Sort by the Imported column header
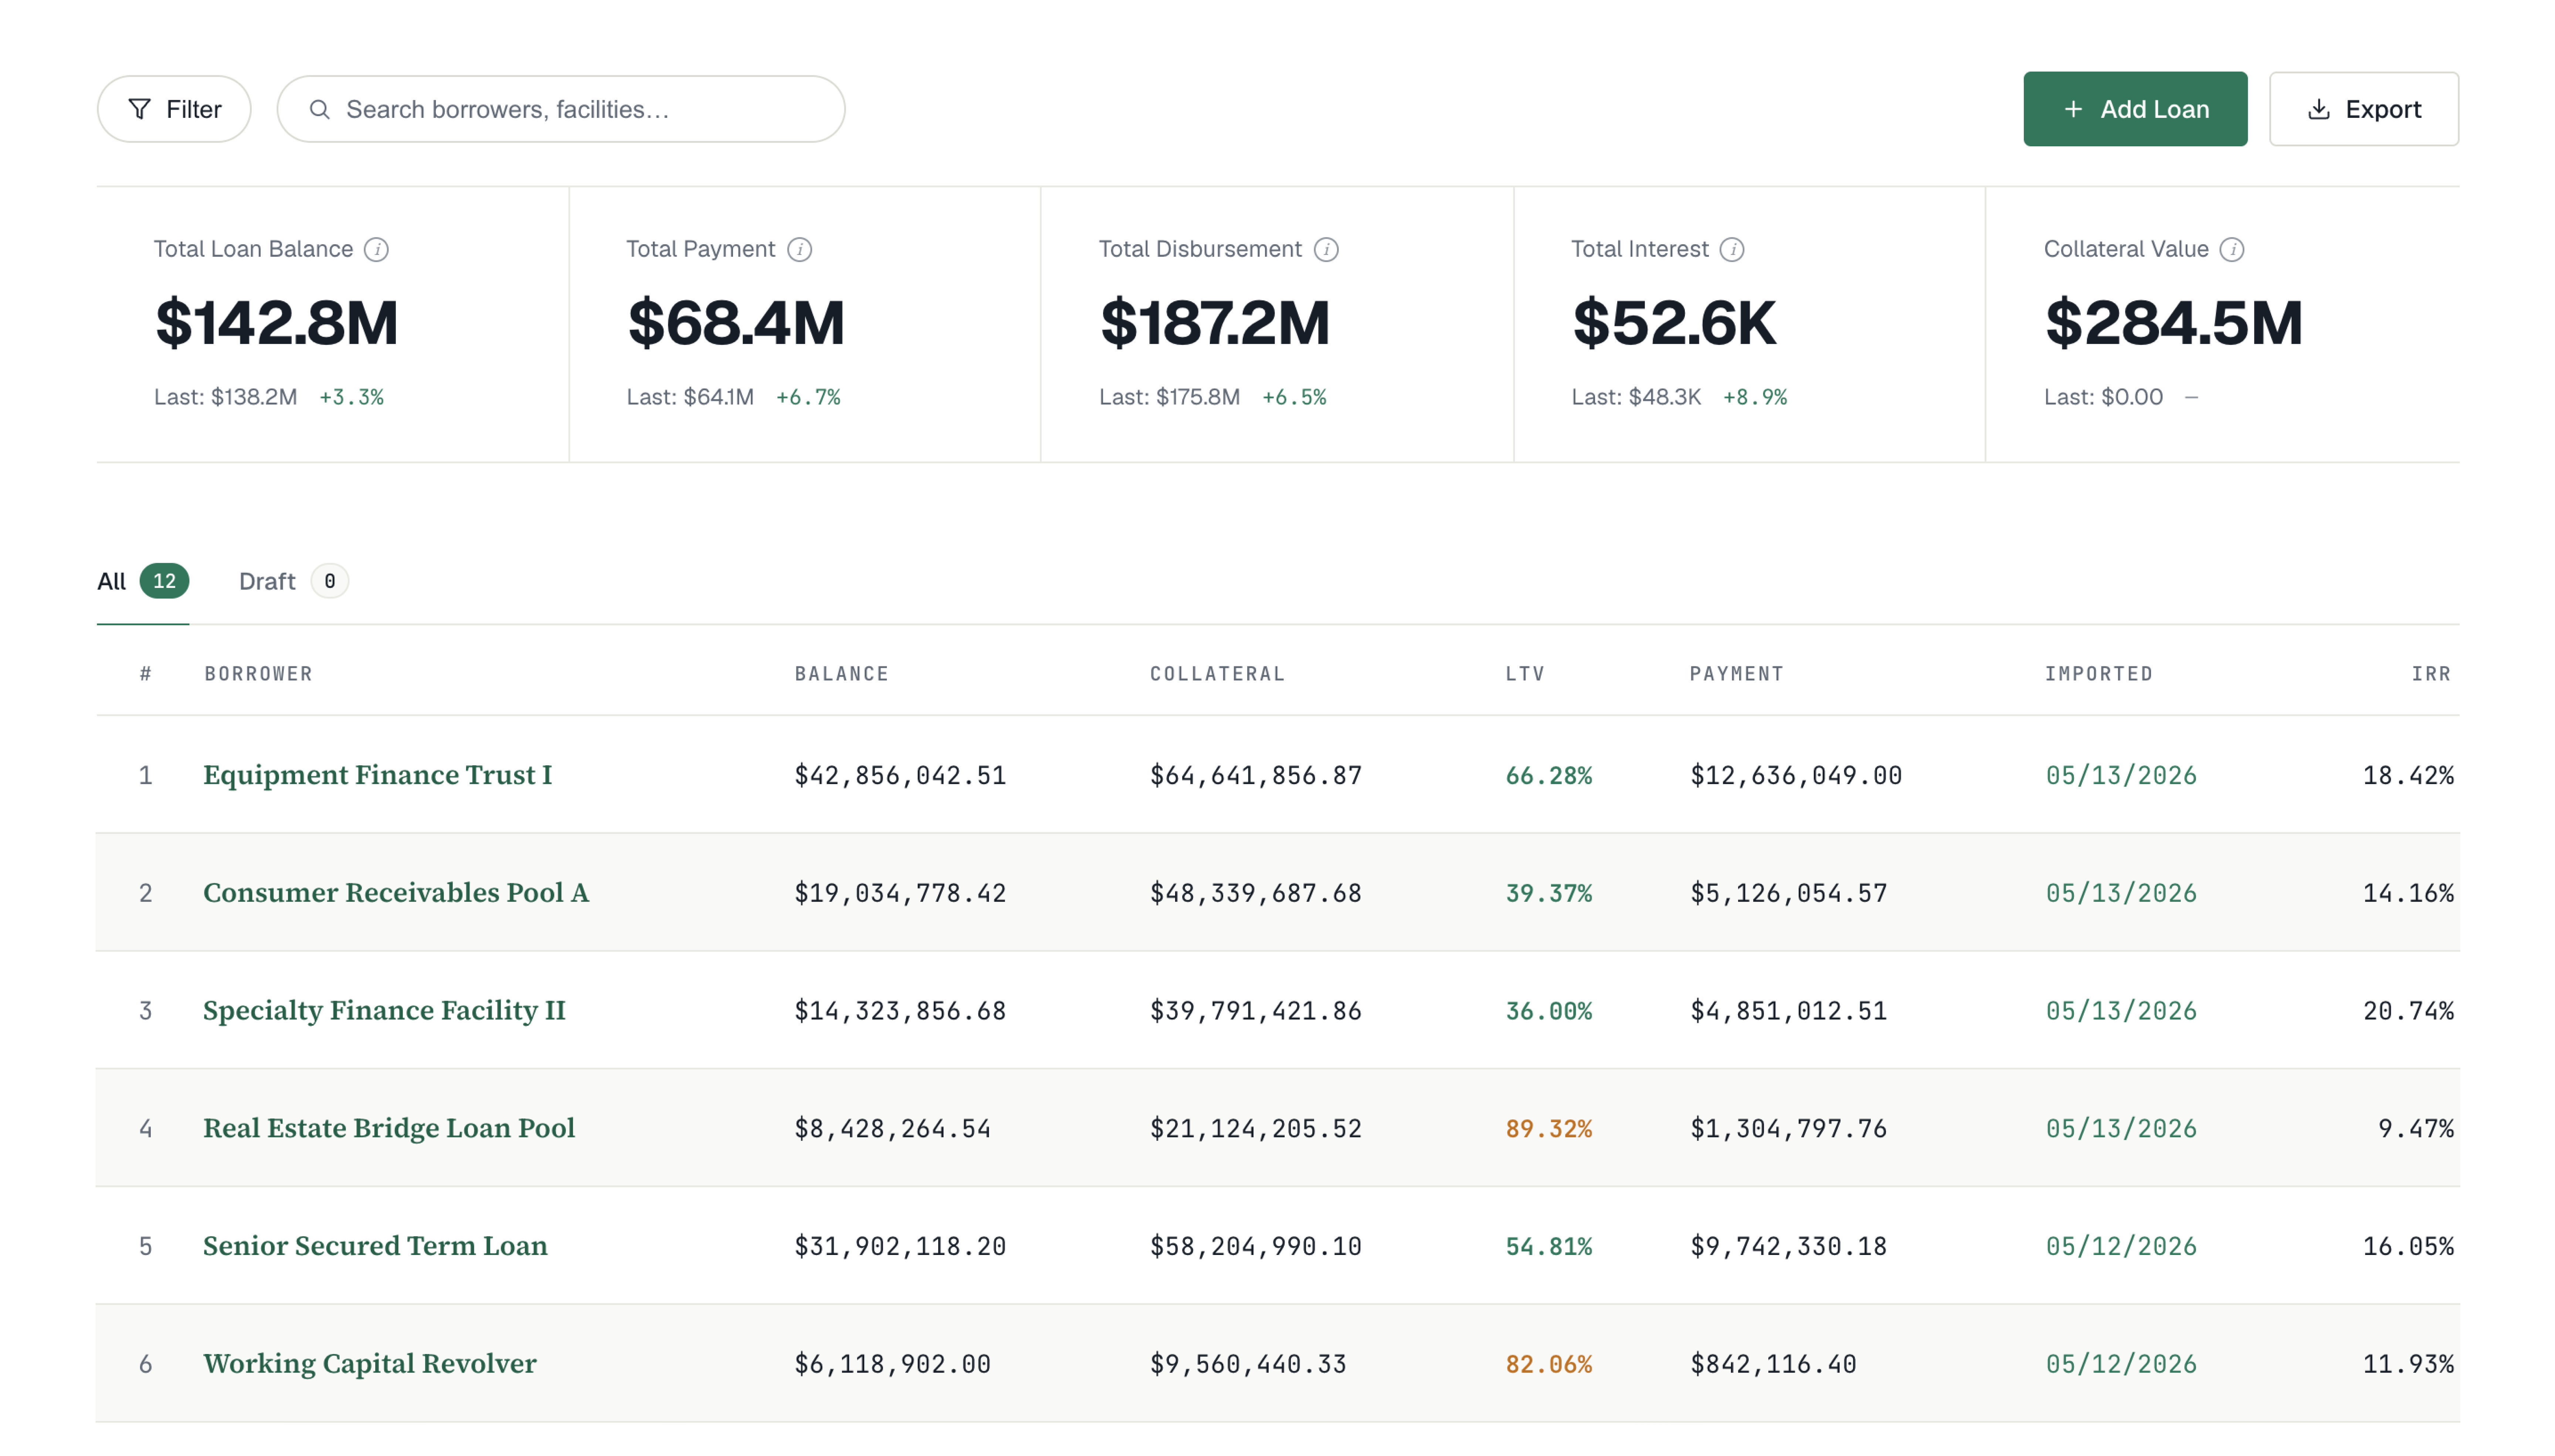The width and height of the screenshot is (2555, 1456). (x=2099, y=674)
